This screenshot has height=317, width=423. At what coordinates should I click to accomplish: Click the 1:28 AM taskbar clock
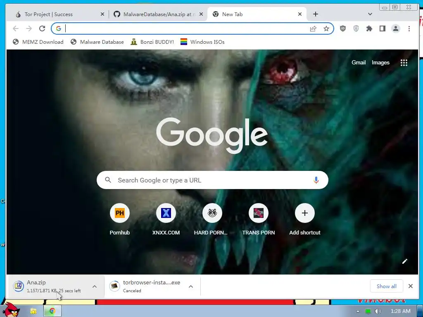pyautogui.click(x=400, y=311)
